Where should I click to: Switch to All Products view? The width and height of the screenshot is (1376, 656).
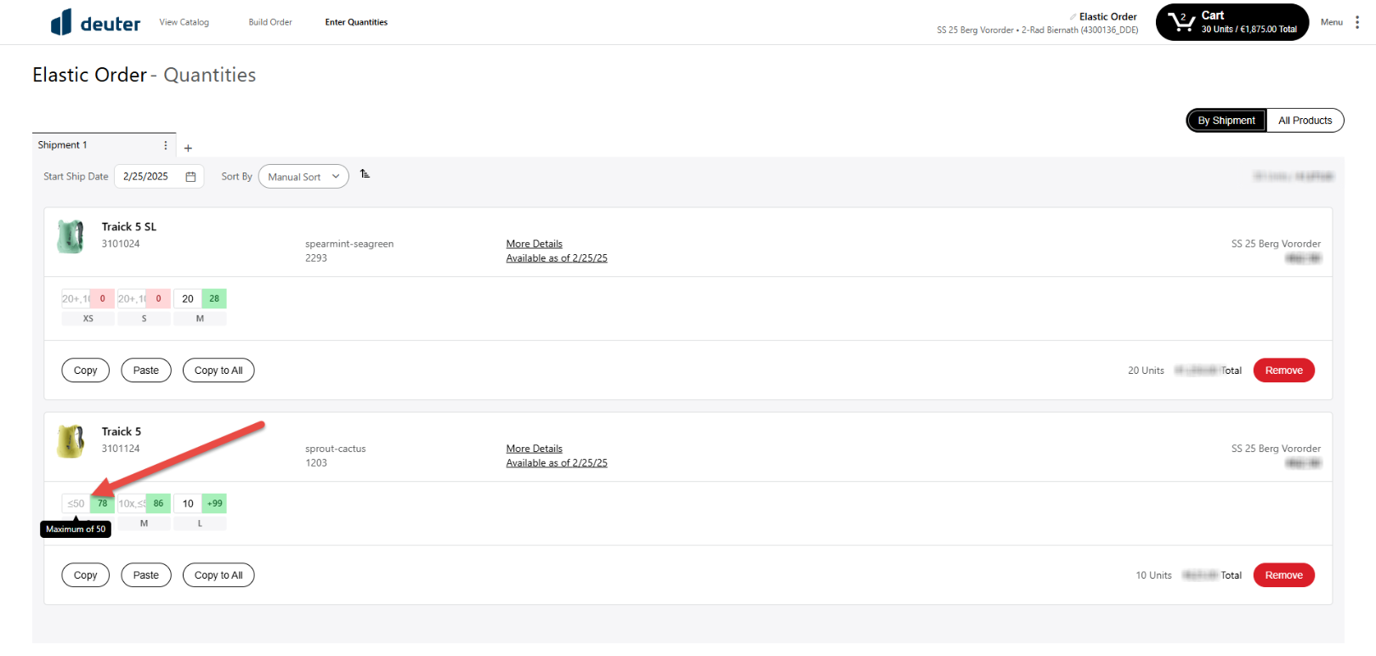pyautogui.click(x=1305, y=121)
